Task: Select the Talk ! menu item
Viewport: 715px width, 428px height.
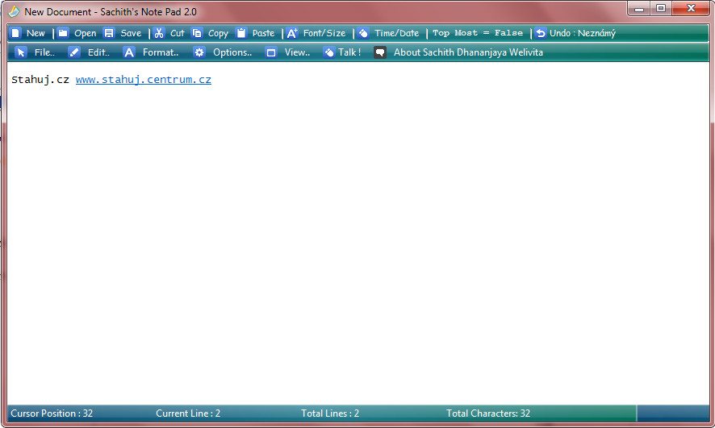Action: [x=349, y=52]
